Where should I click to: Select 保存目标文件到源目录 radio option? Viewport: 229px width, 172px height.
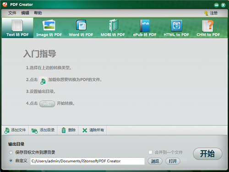coord(11,152)
